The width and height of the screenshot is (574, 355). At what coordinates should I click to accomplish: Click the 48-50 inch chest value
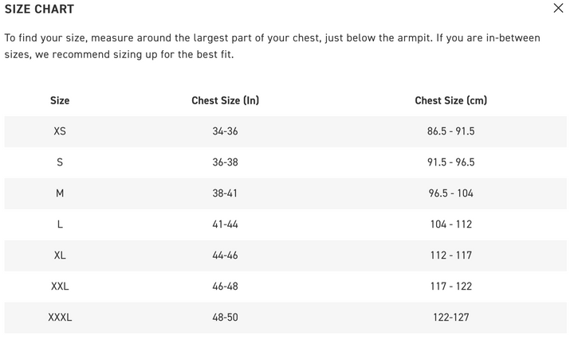[x=225, y=318]
